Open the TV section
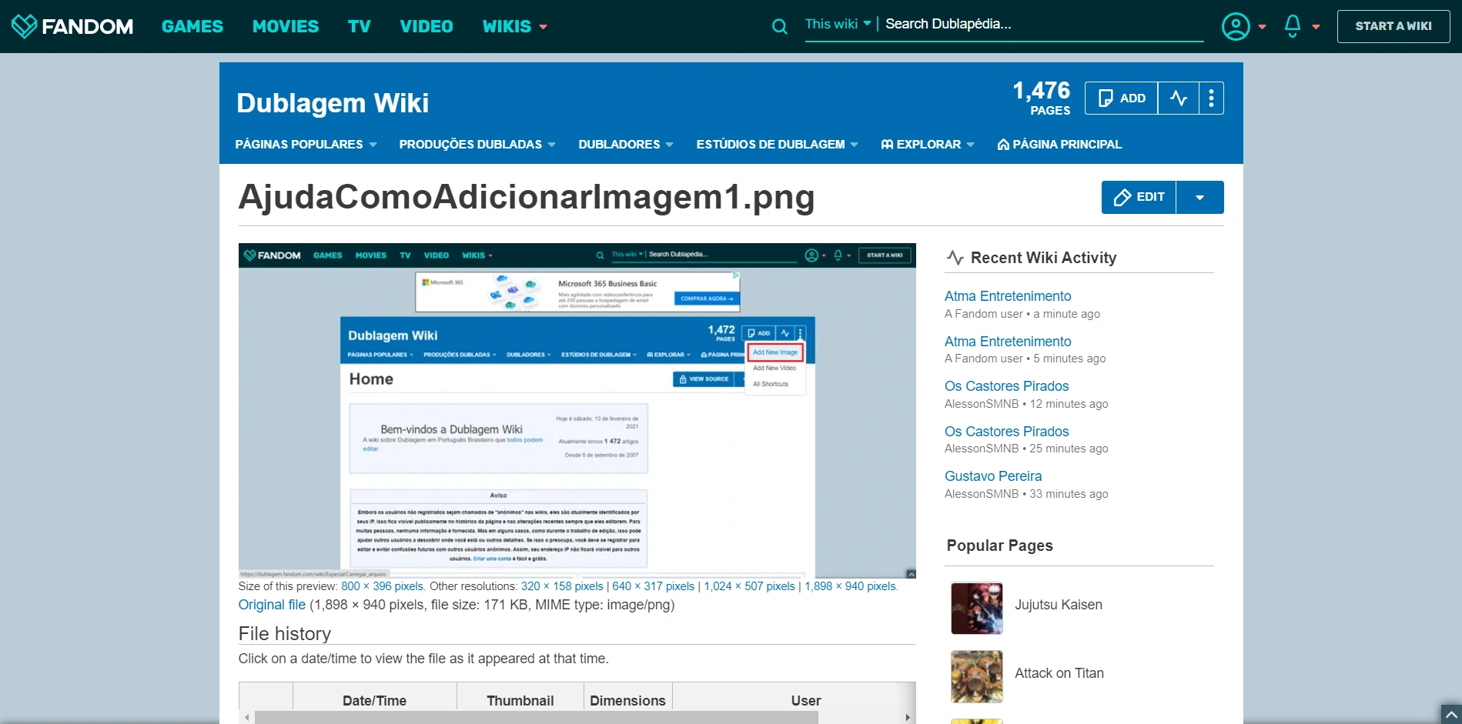This screenshot has height=724, width=1462. click(x=360, y=27)
